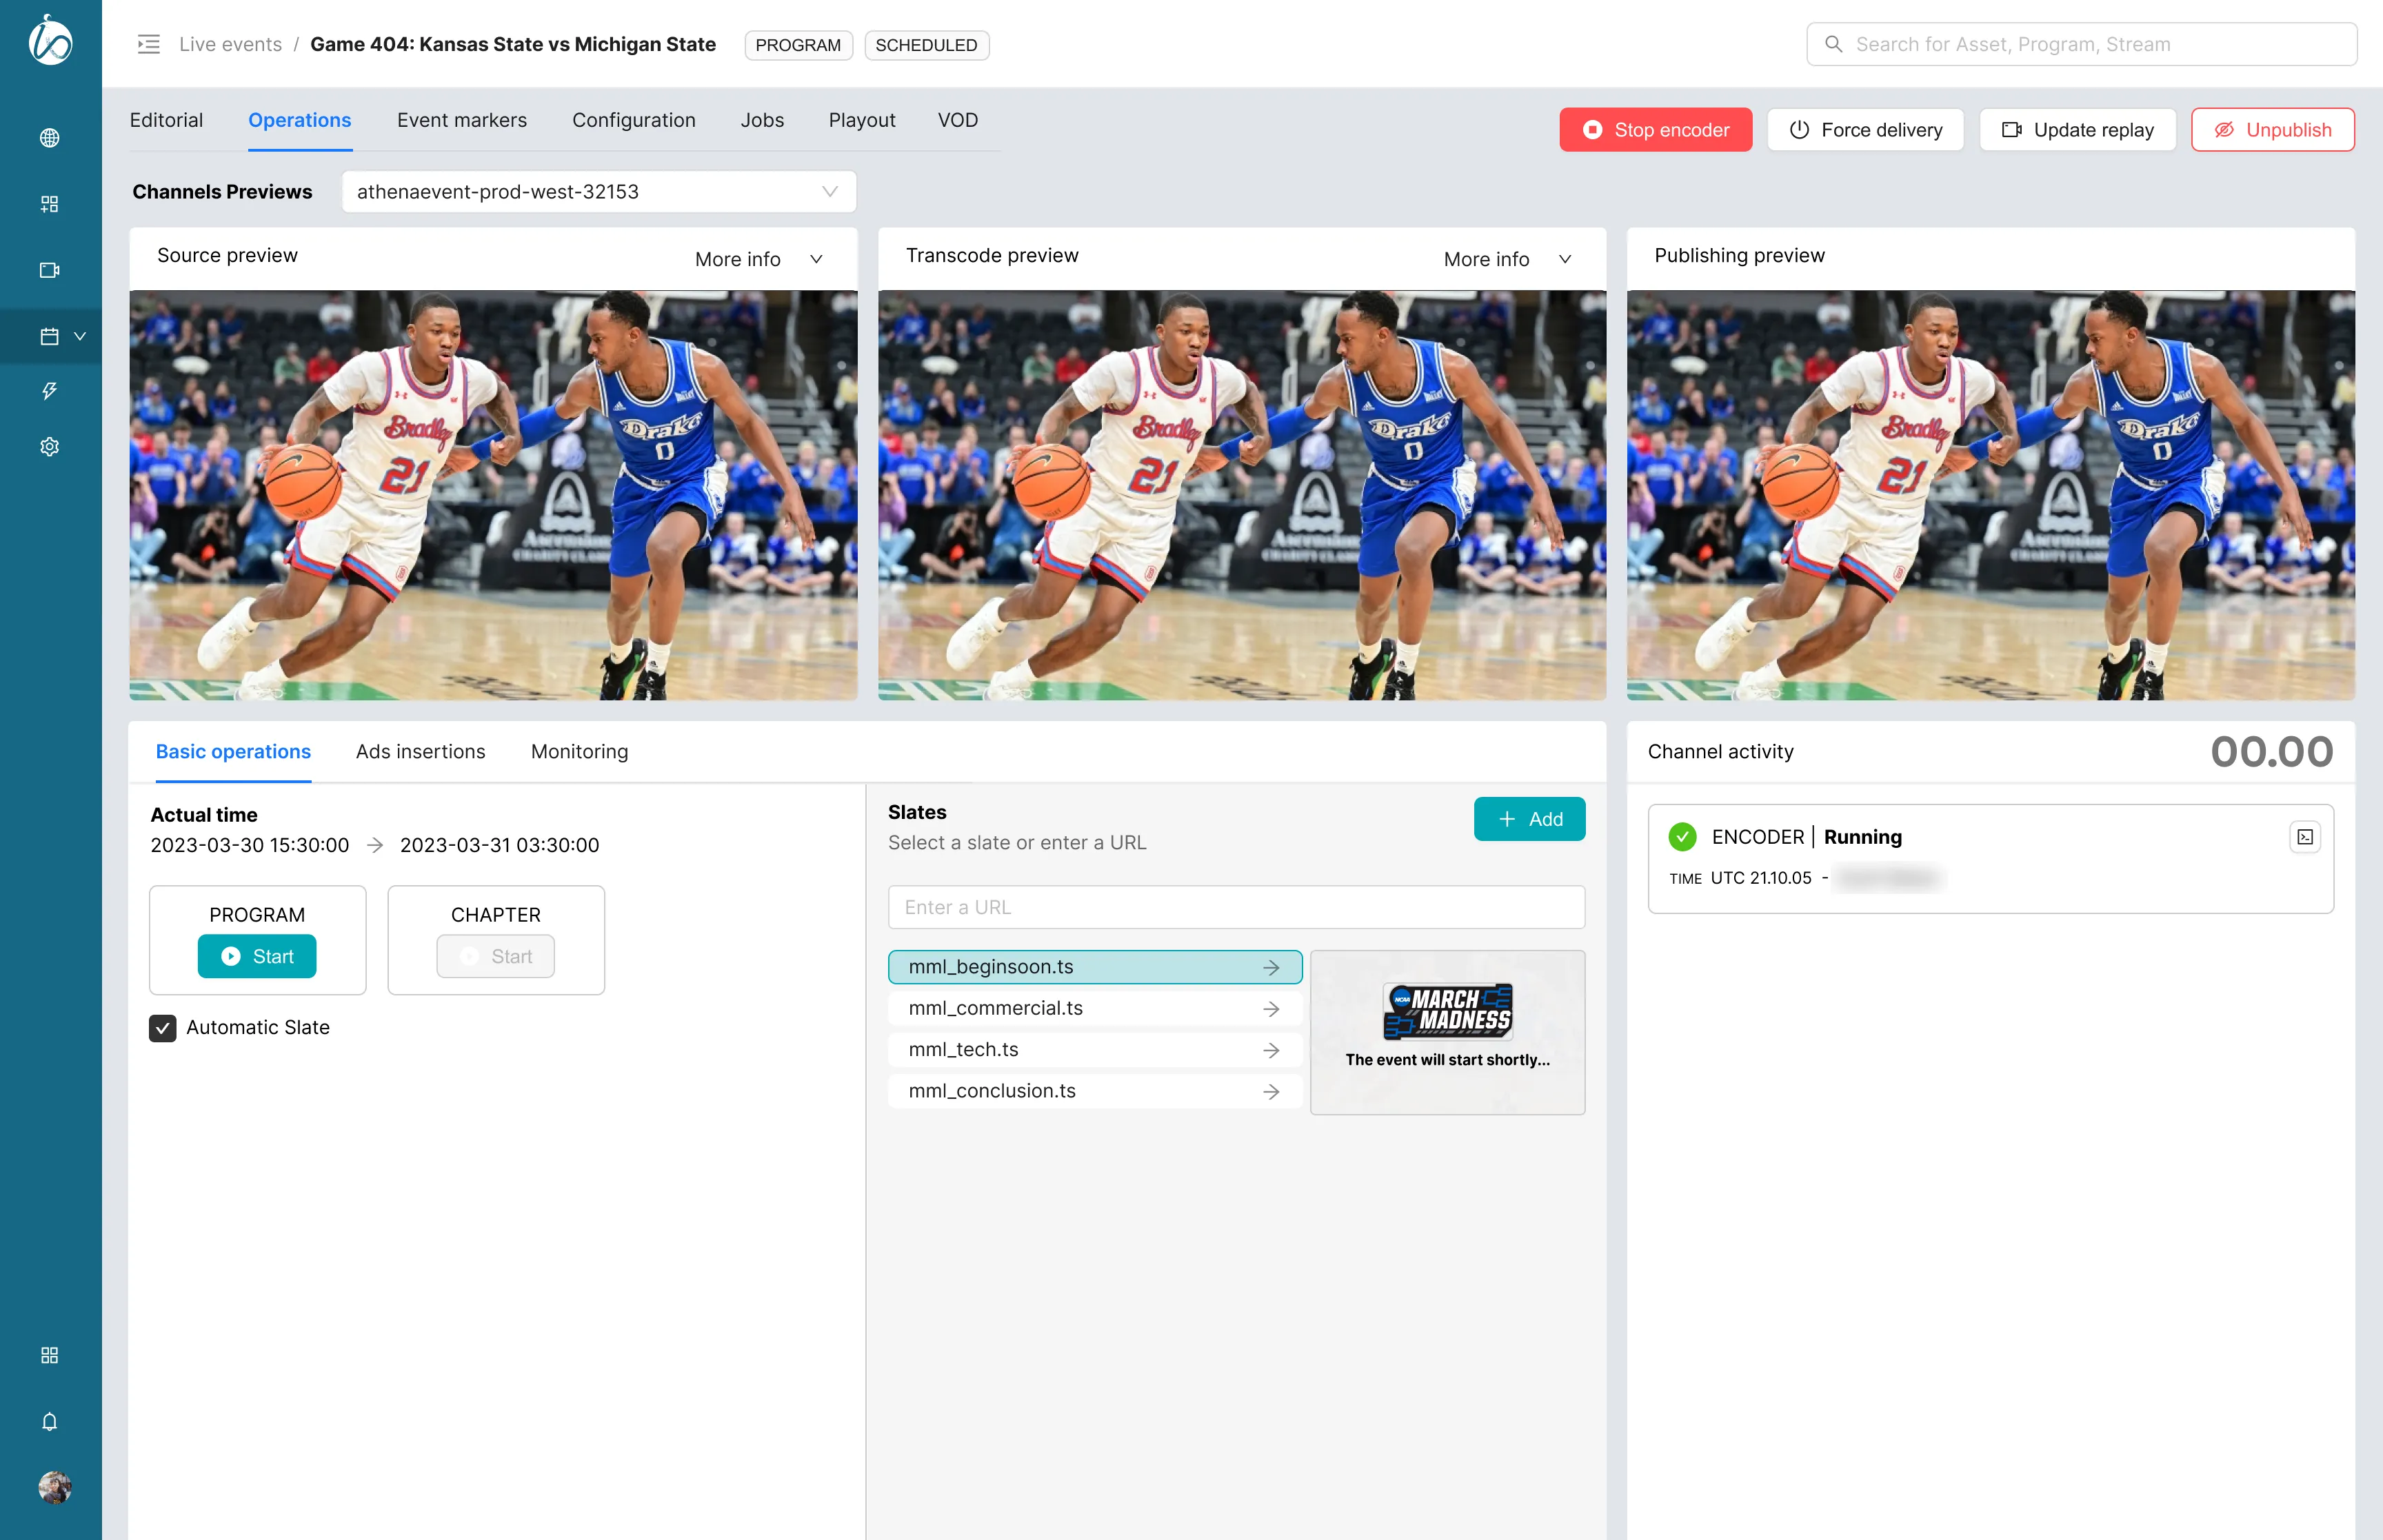The image size is (2383, 1540).
Task: Open the calendar events icon in sidebar
Action: click(49, 336)
